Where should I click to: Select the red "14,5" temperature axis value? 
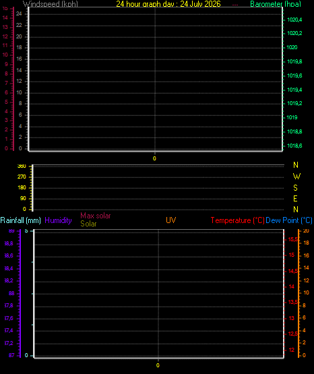(293, 271)
